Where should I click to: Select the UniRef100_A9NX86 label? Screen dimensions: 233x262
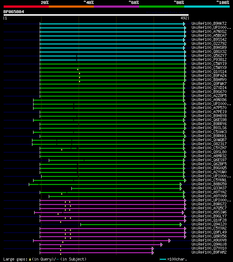click(x=209, y=100)
